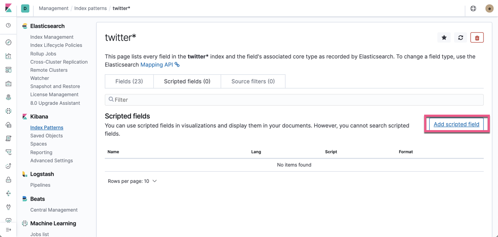Open Canvas icon in the side nav
Screen dimensions: 498x237
(x=9, y=84)
